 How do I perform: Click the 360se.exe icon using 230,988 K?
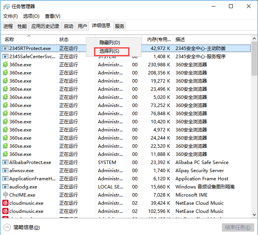pos(5,65)
